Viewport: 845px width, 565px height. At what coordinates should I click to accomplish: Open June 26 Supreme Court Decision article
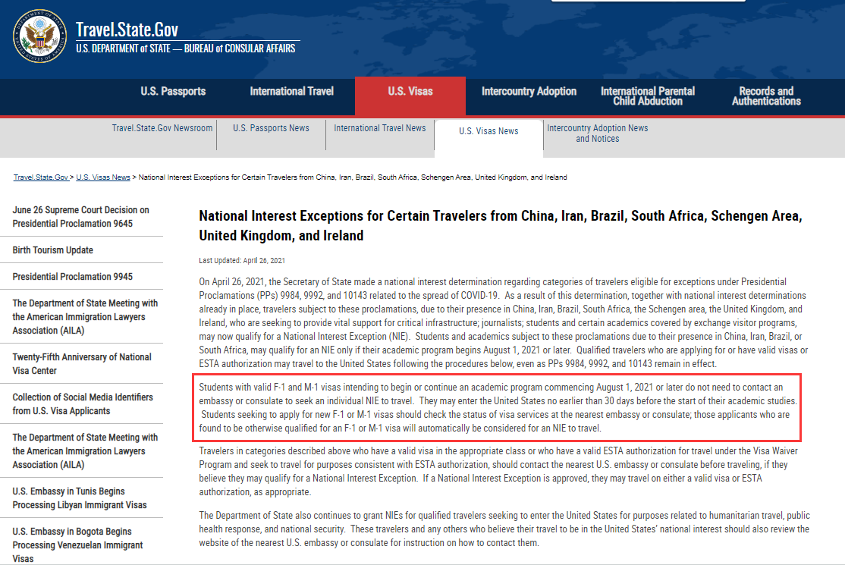pyautogui.click(x=81, y=217)
